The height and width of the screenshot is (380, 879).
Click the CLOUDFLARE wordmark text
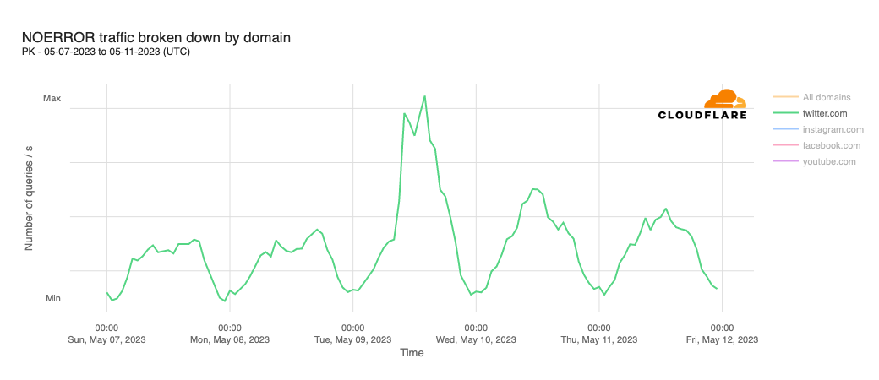[702, 115]
